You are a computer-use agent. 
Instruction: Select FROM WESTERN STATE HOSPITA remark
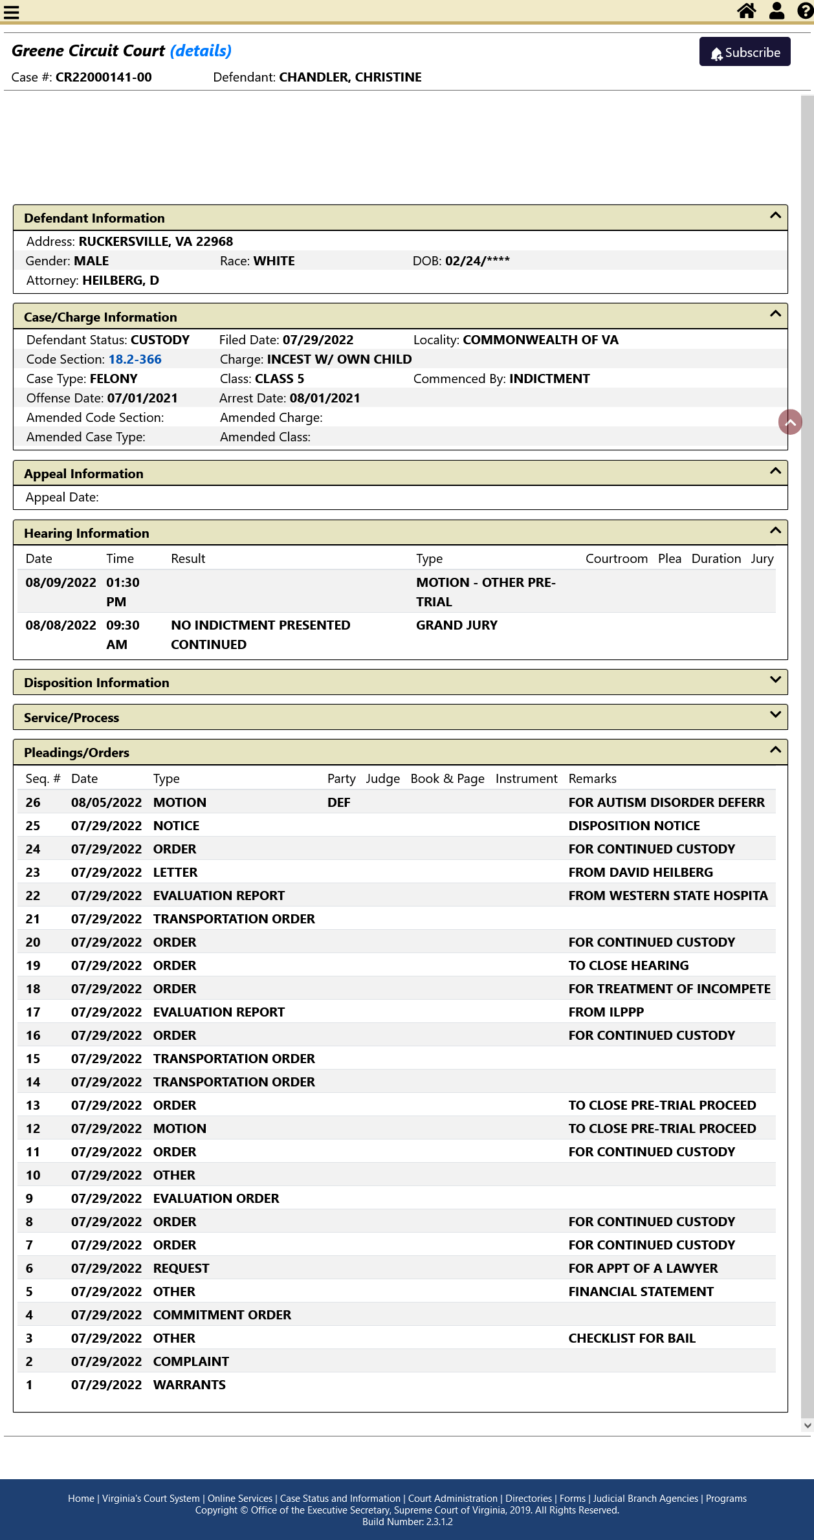pos(668,896)
